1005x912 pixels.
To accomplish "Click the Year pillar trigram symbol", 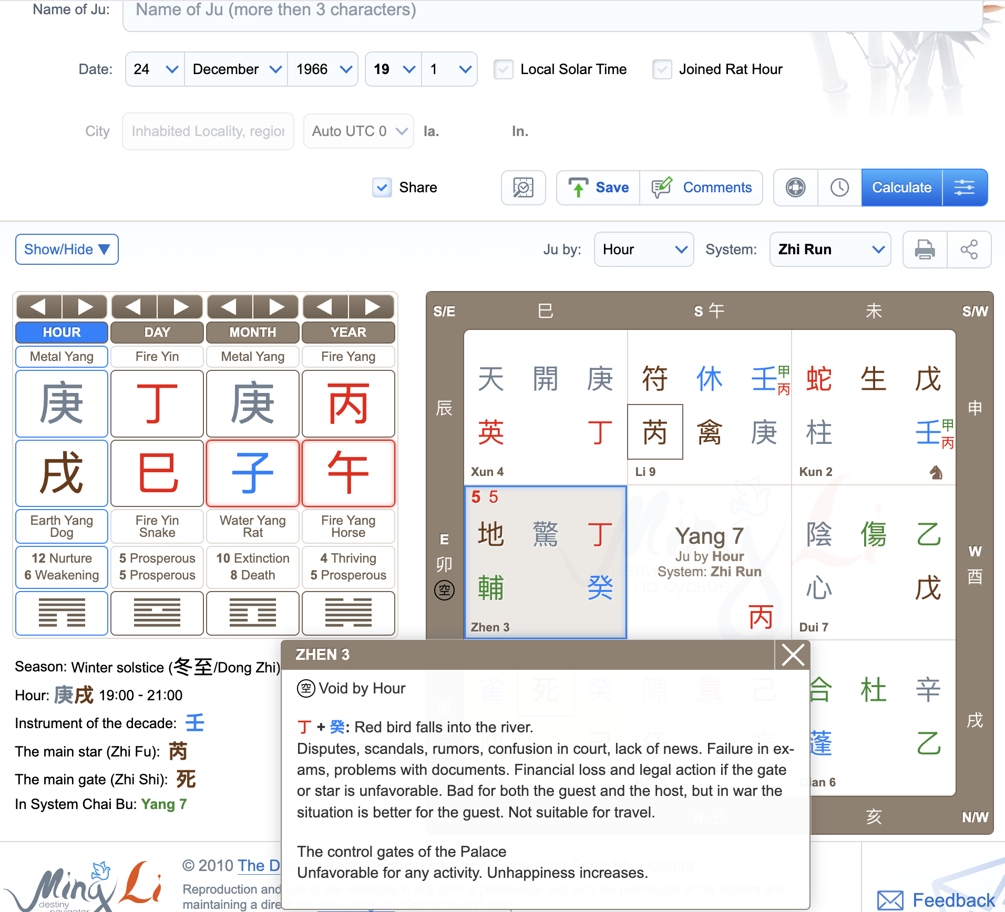I will tap(348, 613).
